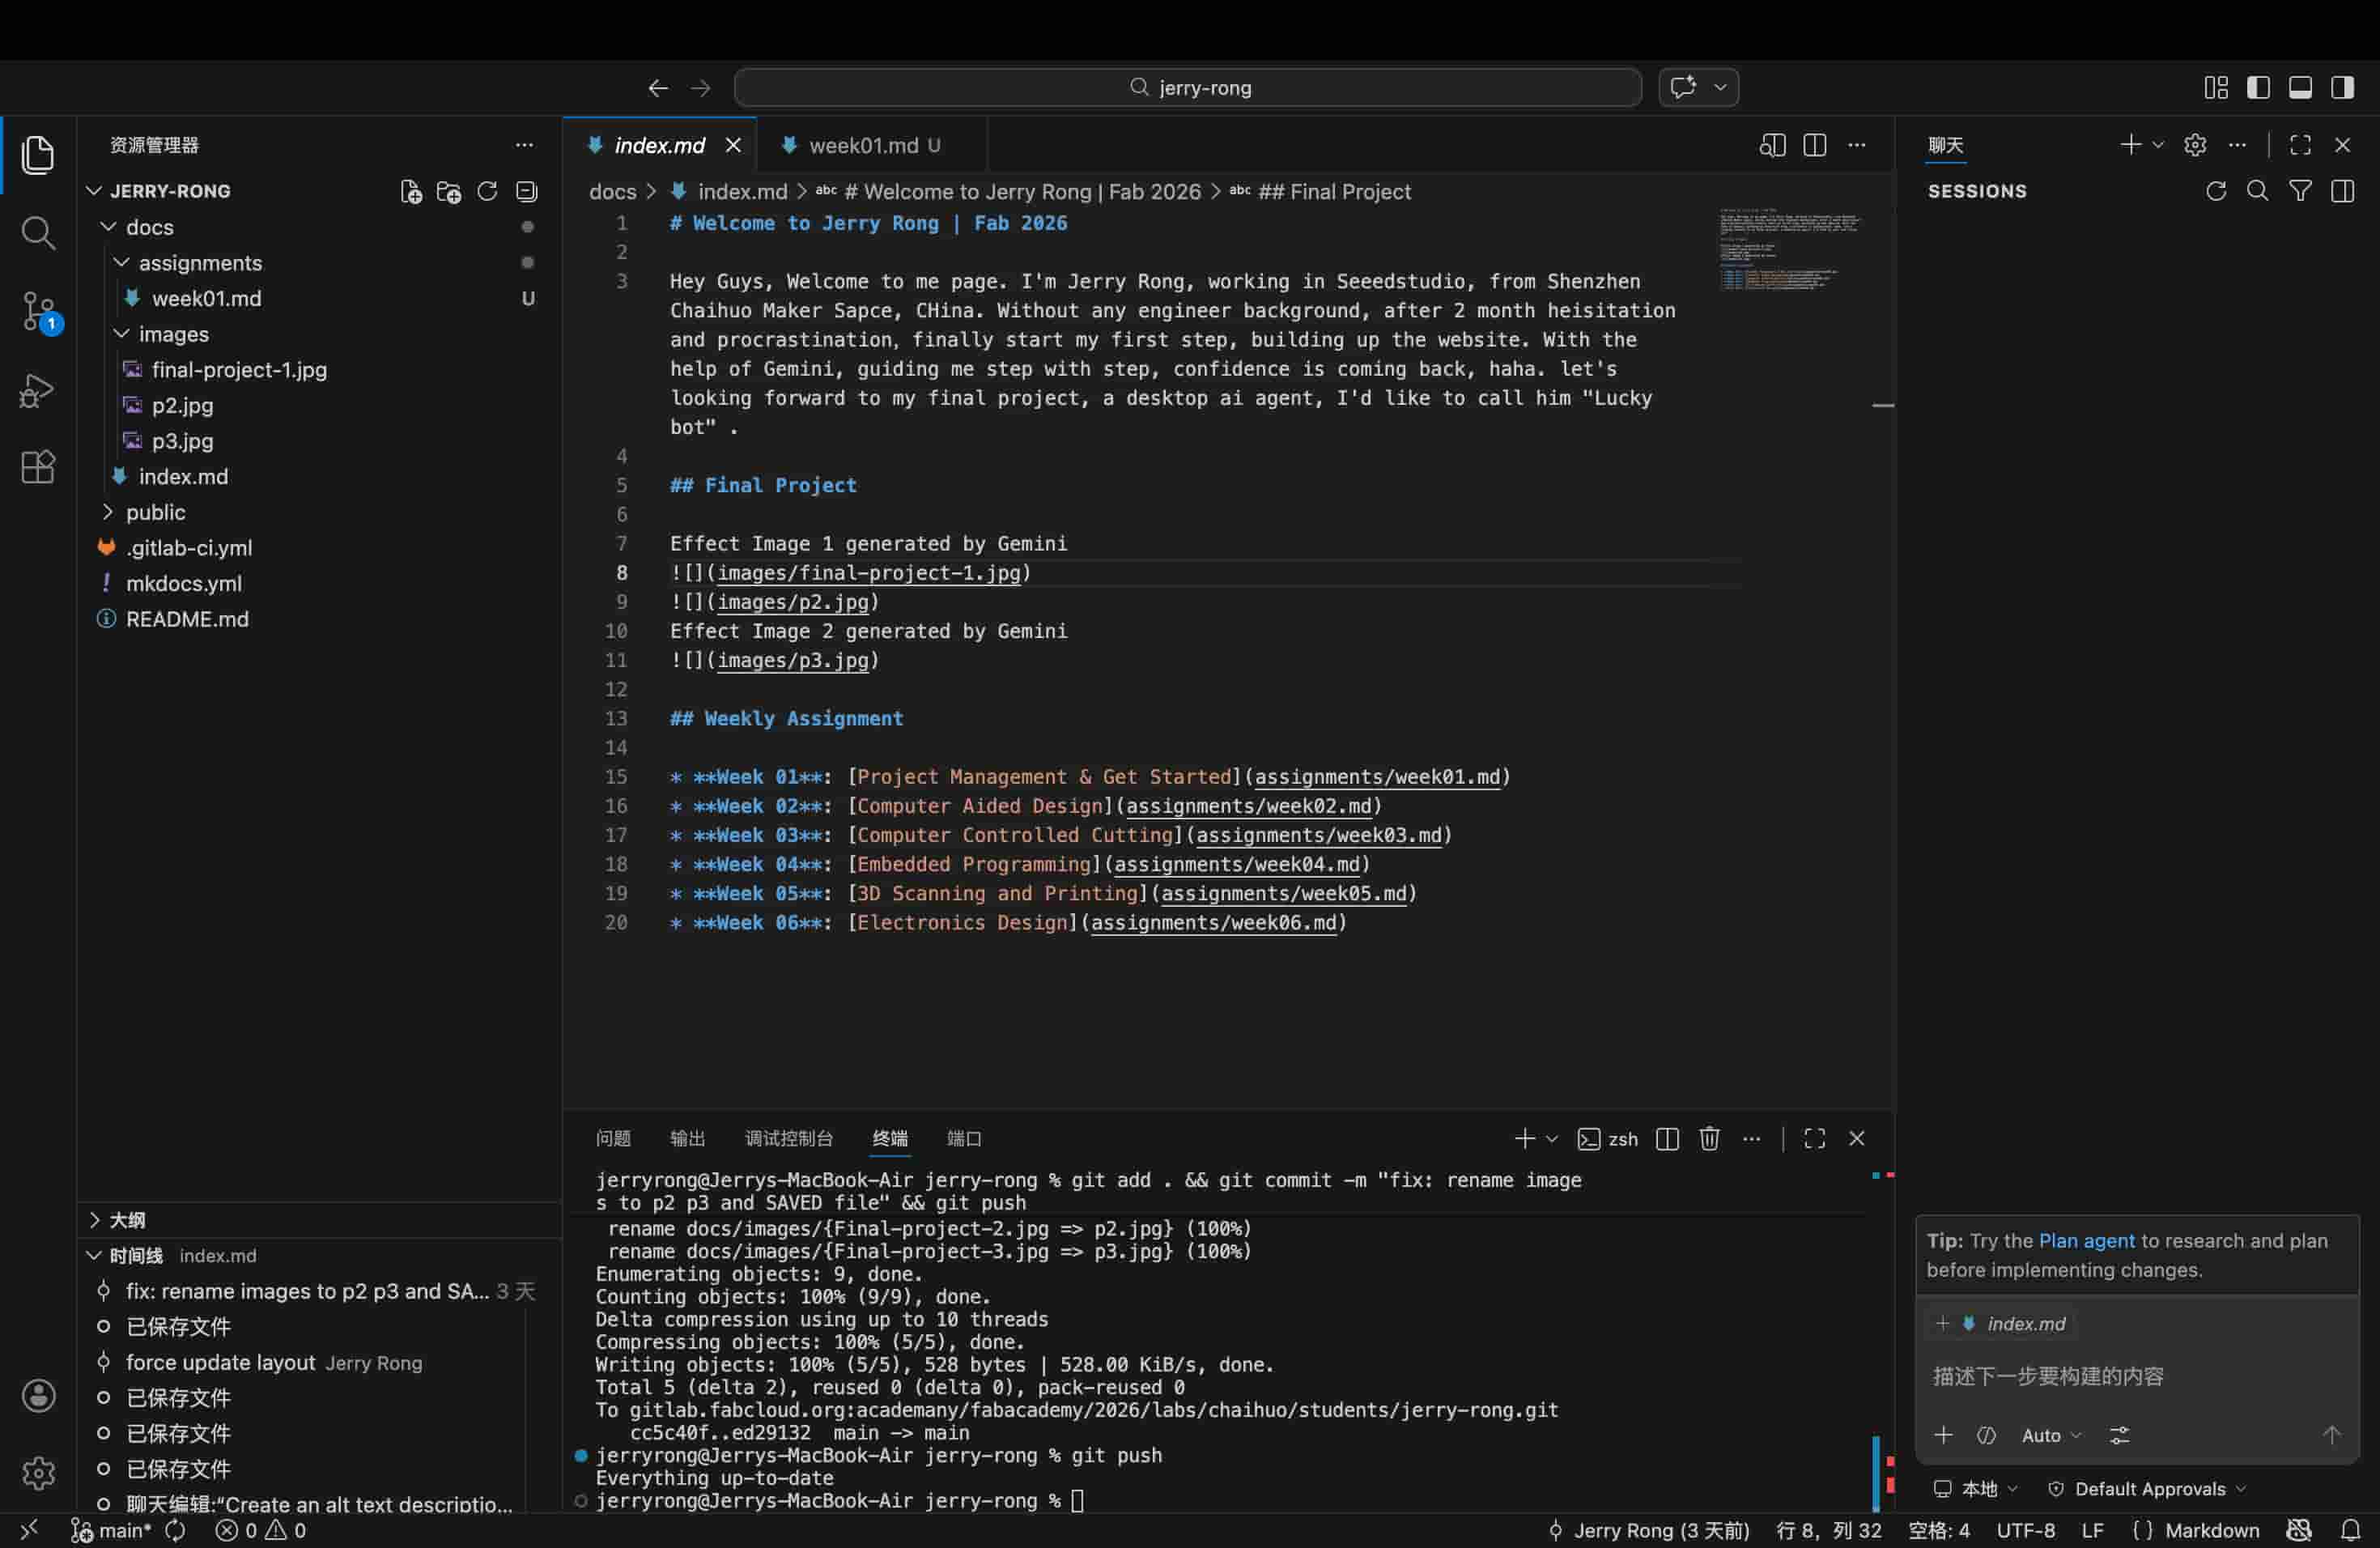
Task: Select Run and Debug in the activity bar
Action: [x=38, y=390]
